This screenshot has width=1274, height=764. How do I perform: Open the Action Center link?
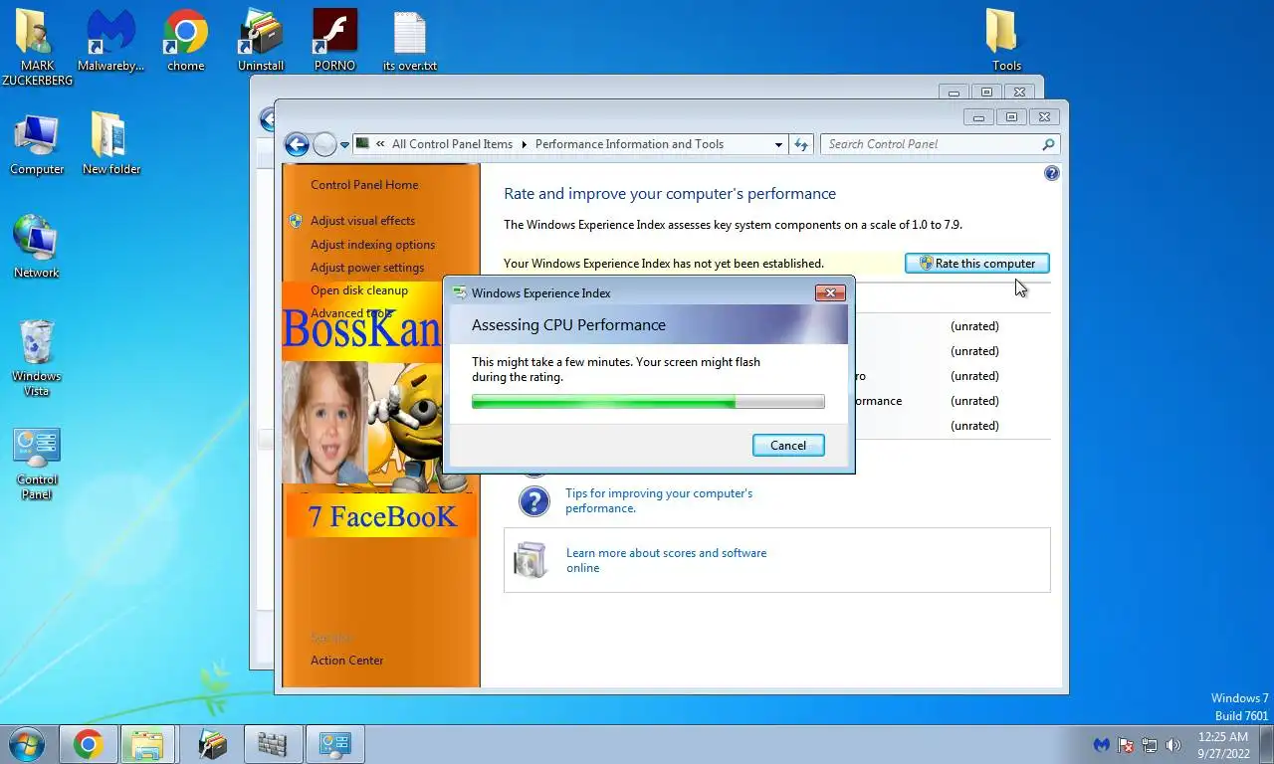pyautogui.click(x=346, y=661)
